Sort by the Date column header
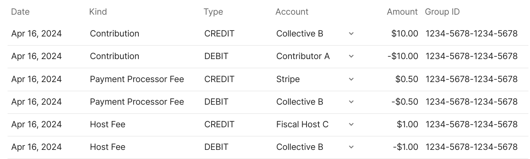530x159 pixels. tap(20, 12)
